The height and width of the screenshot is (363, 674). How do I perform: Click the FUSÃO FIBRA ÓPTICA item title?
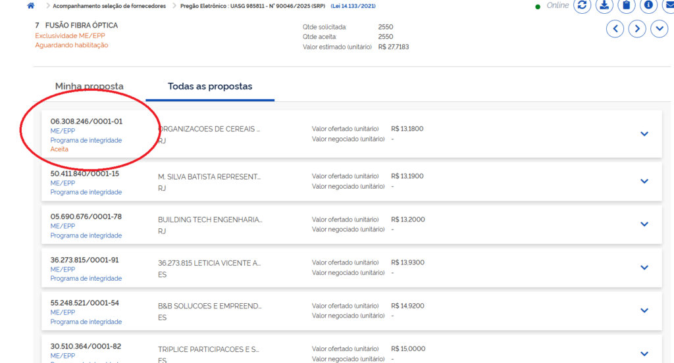[82, 26]
